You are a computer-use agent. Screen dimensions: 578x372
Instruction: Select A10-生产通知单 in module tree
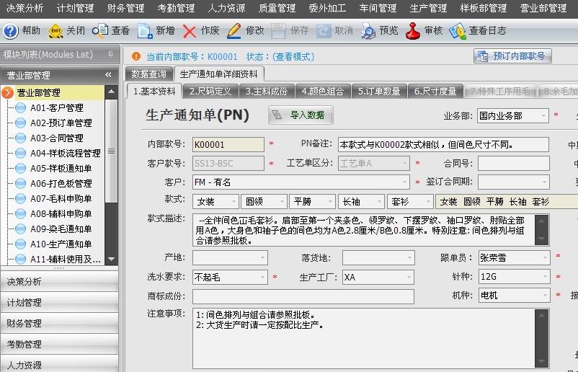(x=61, y=244)
